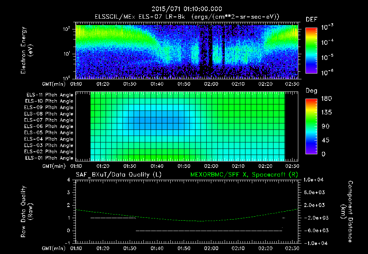Click the ELS-11 Pitch Angle row label
The height and width of the screenshot is (254, 368).
(x=50, y=95)
